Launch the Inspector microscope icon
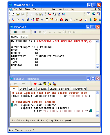This screenshot has width=110, height=135. pos(28,20)
